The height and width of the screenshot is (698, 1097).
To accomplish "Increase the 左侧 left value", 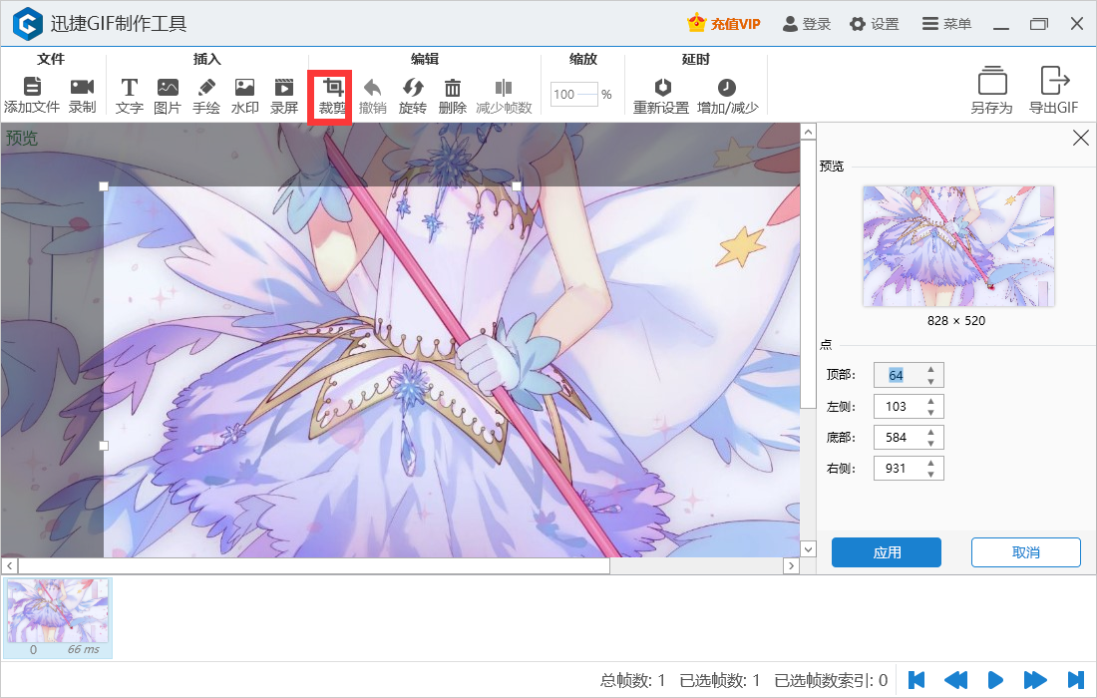I will click(x=931, y=401).
